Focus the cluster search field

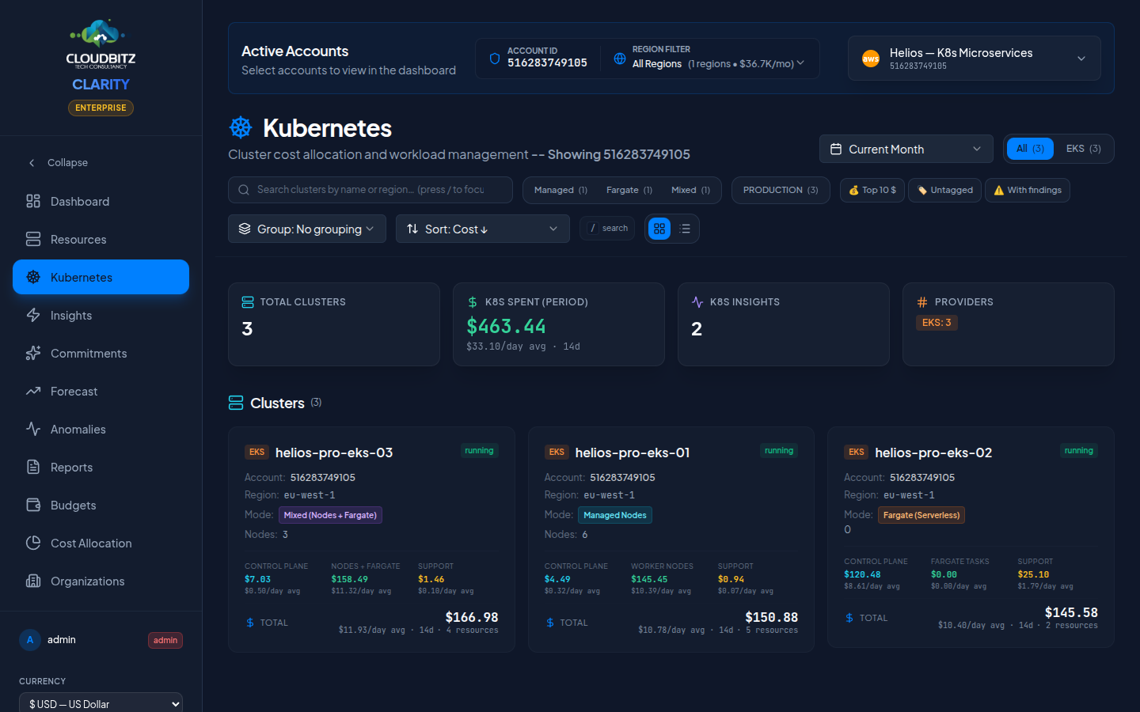pos(370,190)
